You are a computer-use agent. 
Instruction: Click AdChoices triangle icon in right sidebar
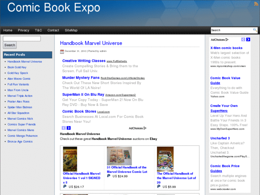[227, 40]
